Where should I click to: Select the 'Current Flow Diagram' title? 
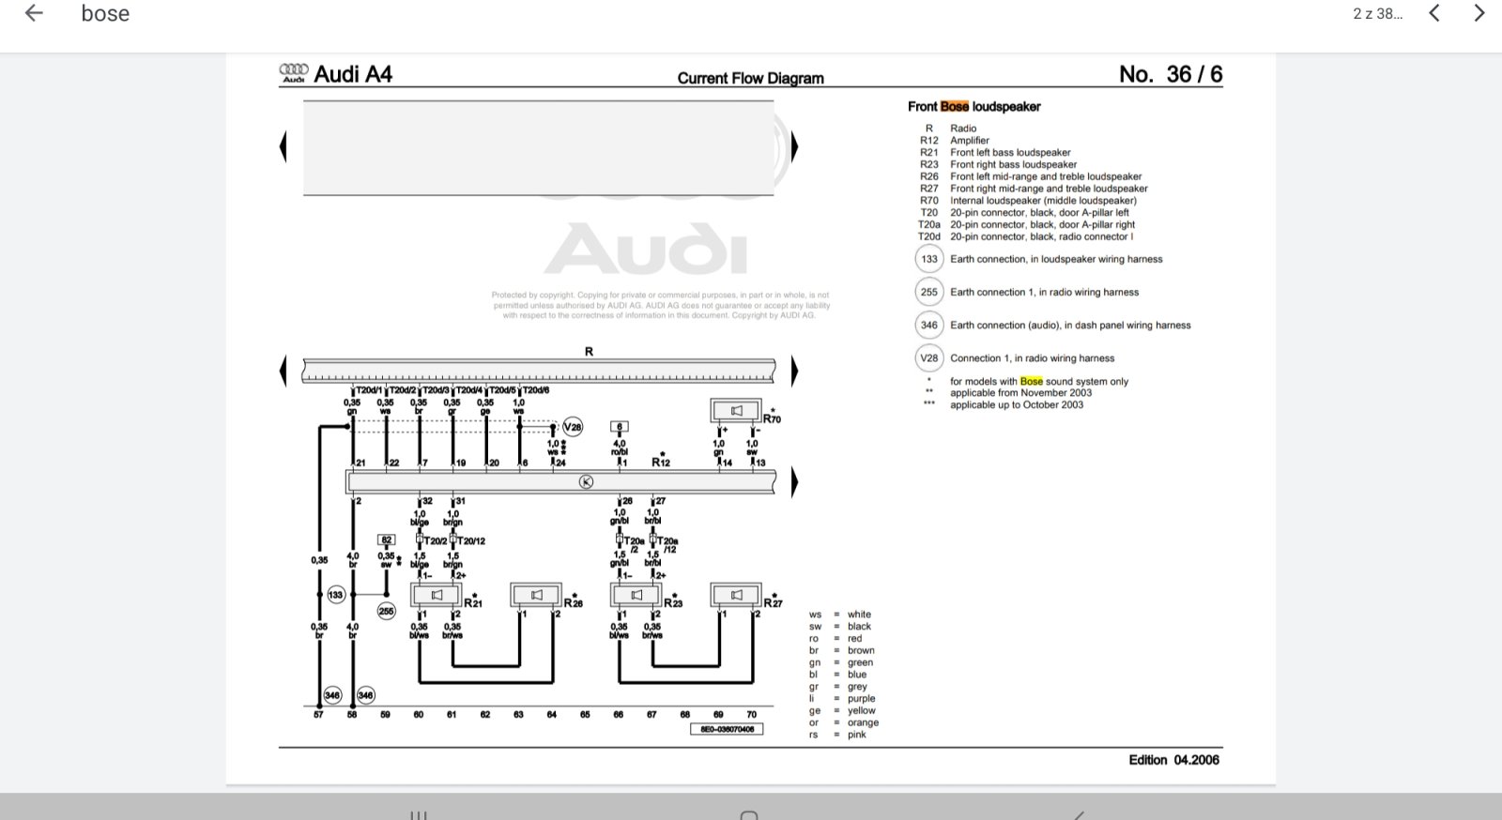point(751,79)
